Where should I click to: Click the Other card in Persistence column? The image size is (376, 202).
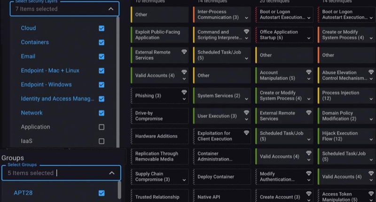coord(284,55)
